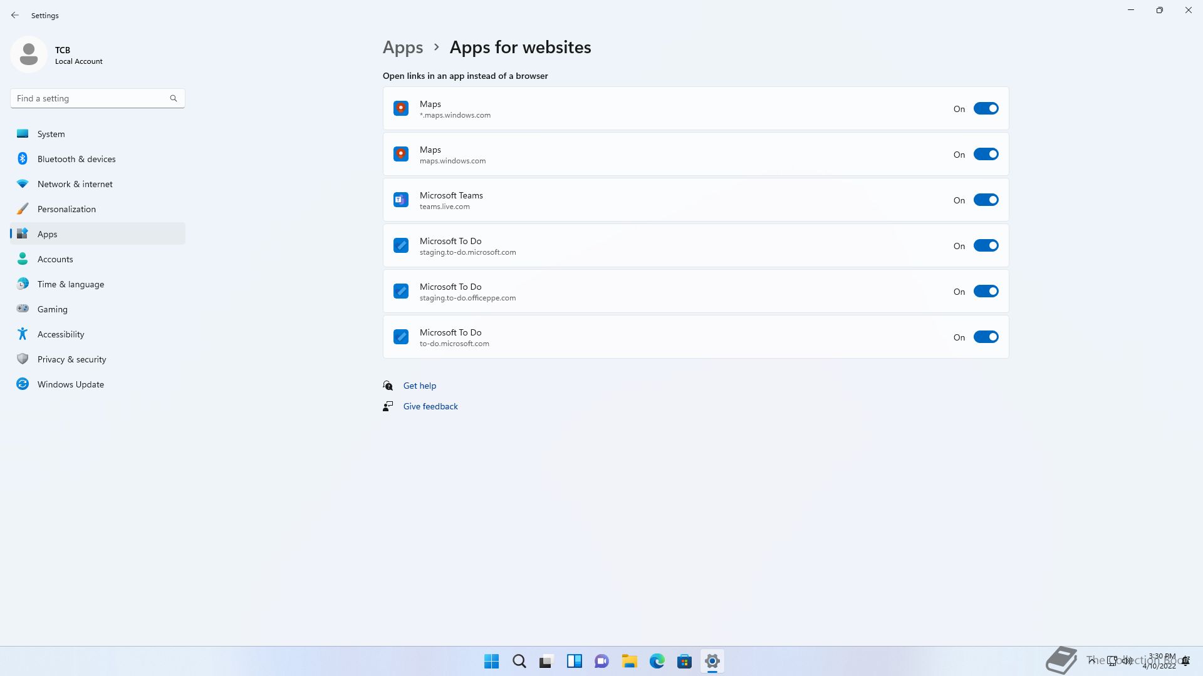This screenshot has height=676, width=1203.
Task: Click the TCB Local Account name
Action: point(79,55)
